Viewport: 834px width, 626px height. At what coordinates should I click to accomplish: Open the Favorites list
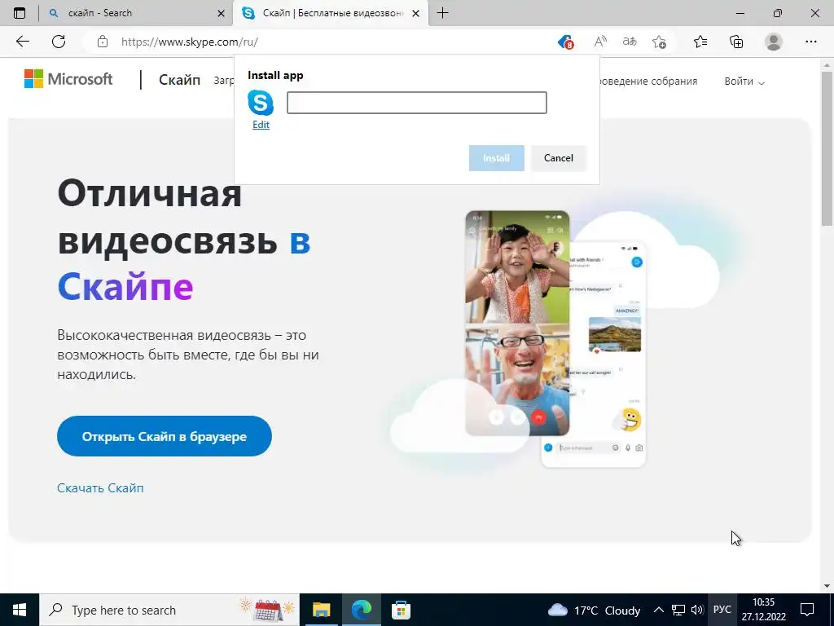[700, 42]
